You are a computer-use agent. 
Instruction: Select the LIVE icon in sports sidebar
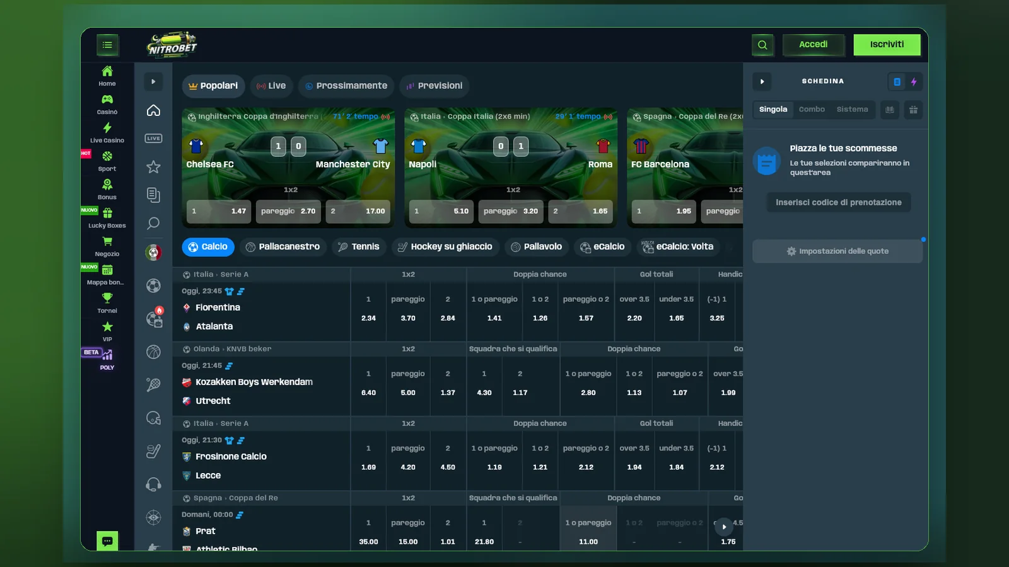(153, 138)
